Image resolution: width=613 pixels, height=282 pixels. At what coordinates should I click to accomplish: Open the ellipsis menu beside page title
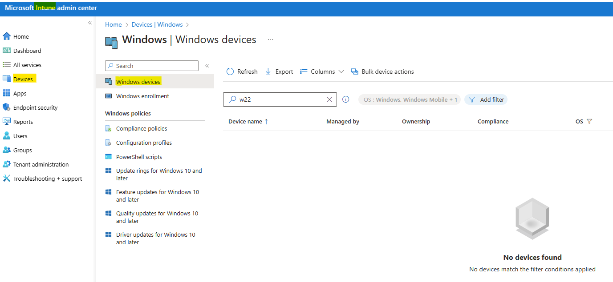click(270, 40)
